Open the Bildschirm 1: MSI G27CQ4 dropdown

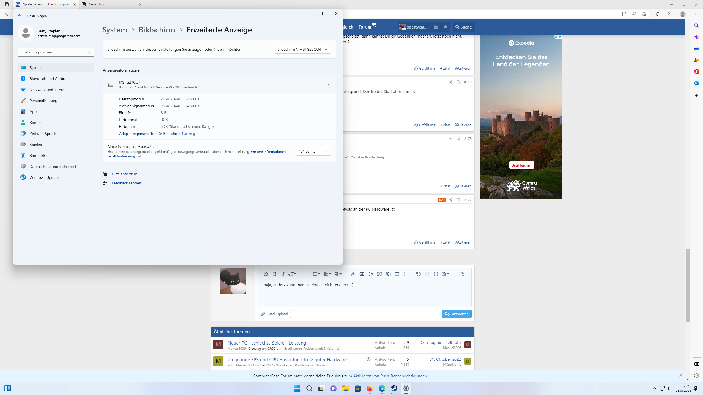[302, 49]
